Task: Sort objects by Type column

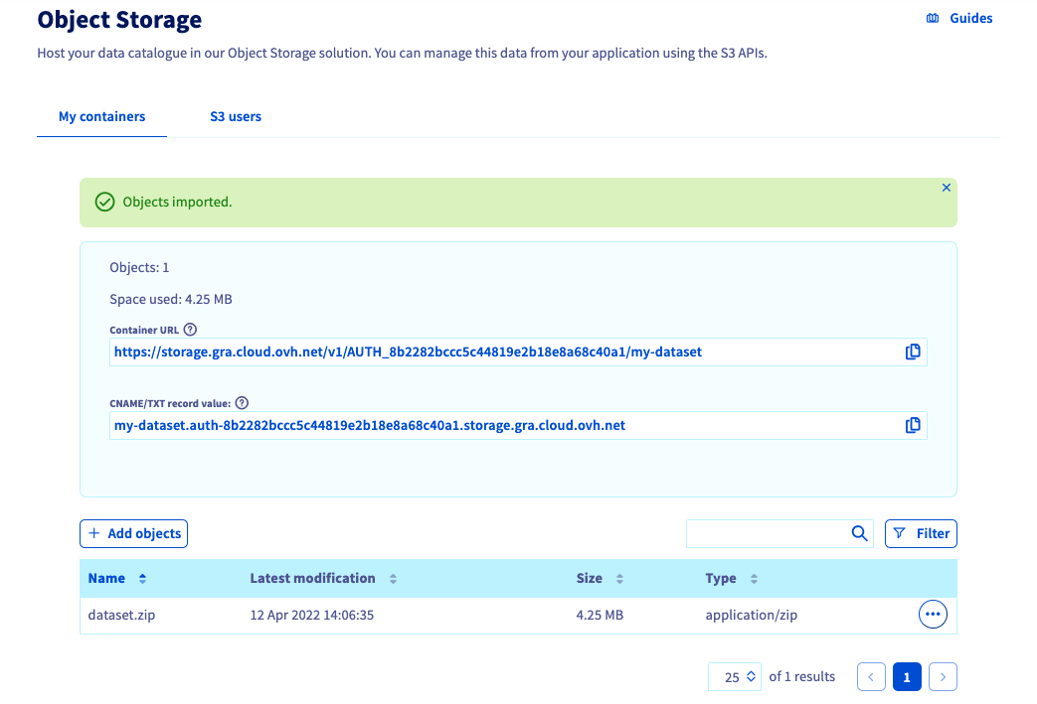Action: (754, 579)
